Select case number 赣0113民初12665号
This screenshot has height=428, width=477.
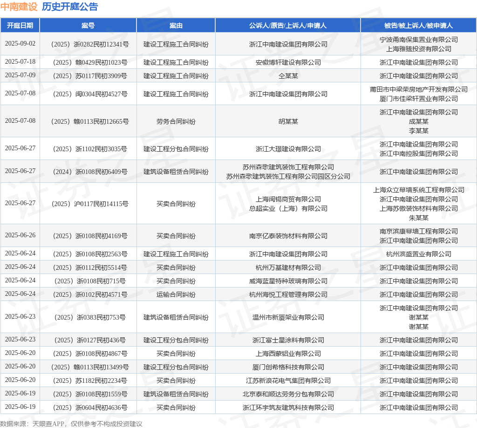click(x=90, y=121)
